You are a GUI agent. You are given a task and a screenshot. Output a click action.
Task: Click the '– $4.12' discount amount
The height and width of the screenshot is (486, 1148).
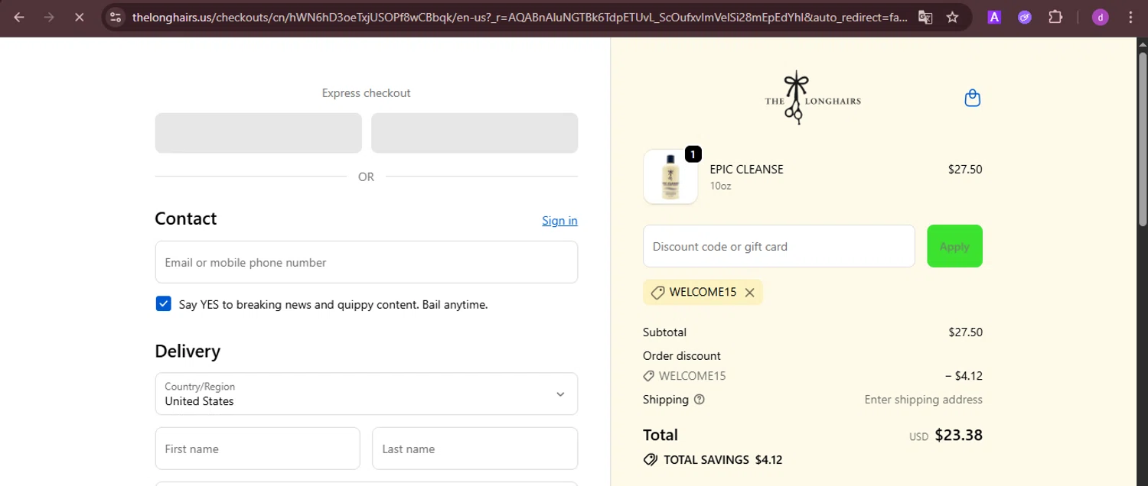(964, 376)
